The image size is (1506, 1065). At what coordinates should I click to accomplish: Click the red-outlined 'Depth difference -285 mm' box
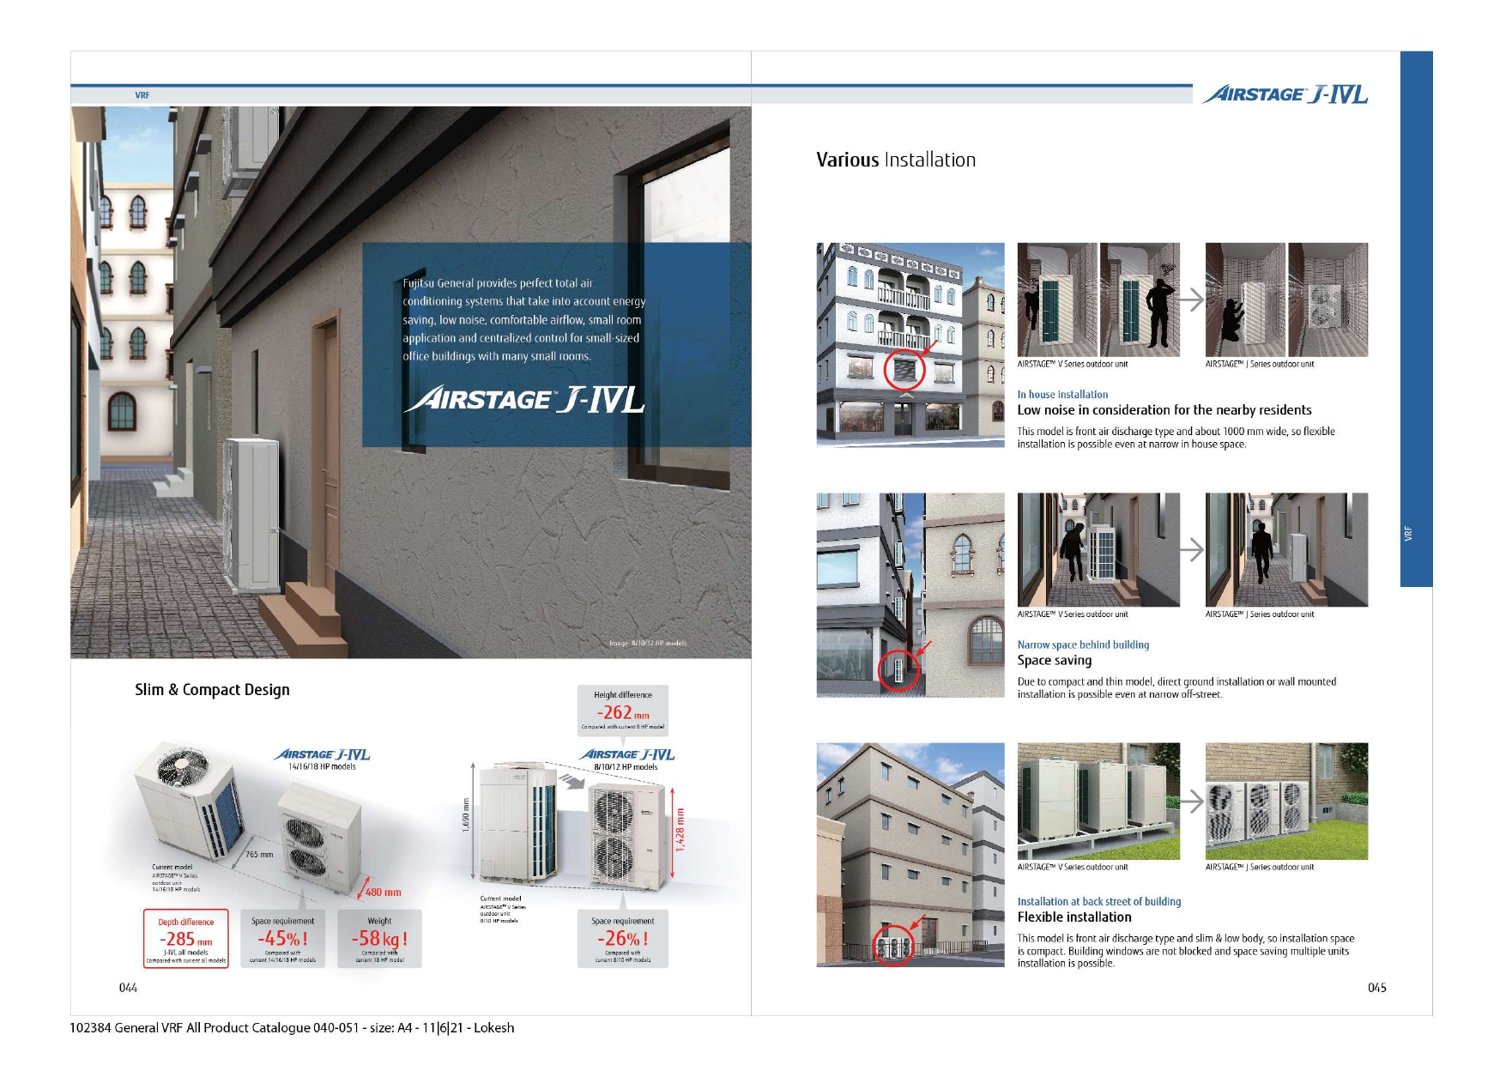coord(186,939)
